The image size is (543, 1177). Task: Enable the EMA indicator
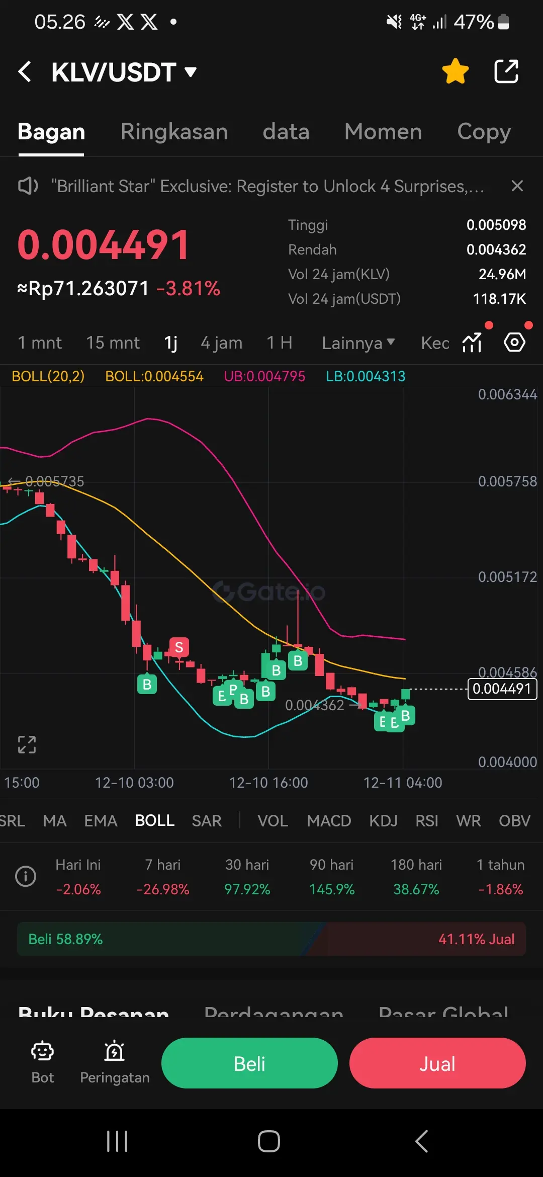coord(101,821)
